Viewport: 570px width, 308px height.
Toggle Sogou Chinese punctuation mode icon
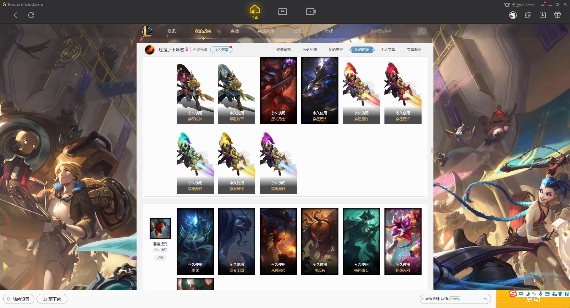pyautogui.click(x=534, y=294)
